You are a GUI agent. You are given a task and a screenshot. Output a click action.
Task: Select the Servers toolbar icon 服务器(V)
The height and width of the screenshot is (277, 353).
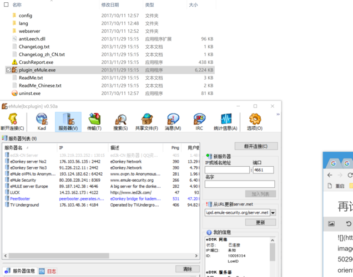68,121
